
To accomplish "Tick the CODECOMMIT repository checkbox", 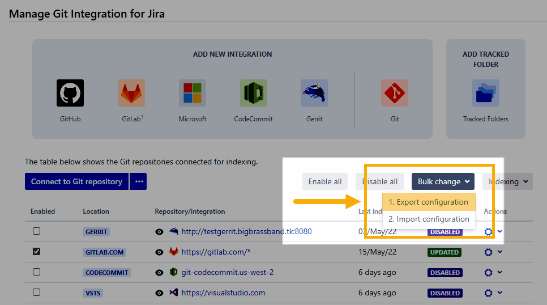I will [37, 272].
